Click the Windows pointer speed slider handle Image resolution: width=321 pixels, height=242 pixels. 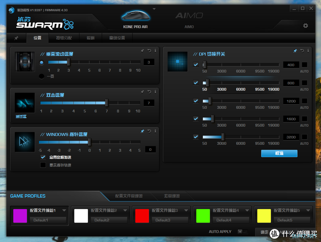[89, 142]
